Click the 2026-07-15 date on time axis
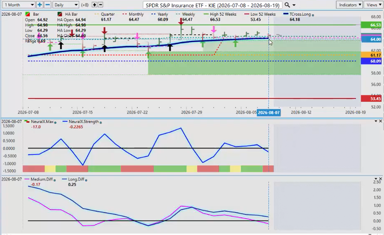Screen dimensions: 384x235 [x=83, y=112]
